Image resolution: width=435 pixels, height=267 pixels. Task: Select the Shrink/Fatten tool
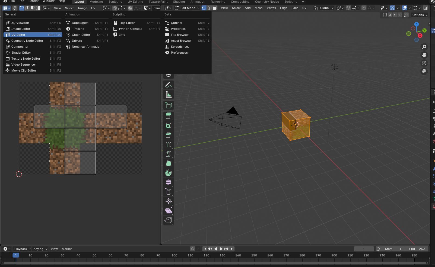(x=169, y=201)
